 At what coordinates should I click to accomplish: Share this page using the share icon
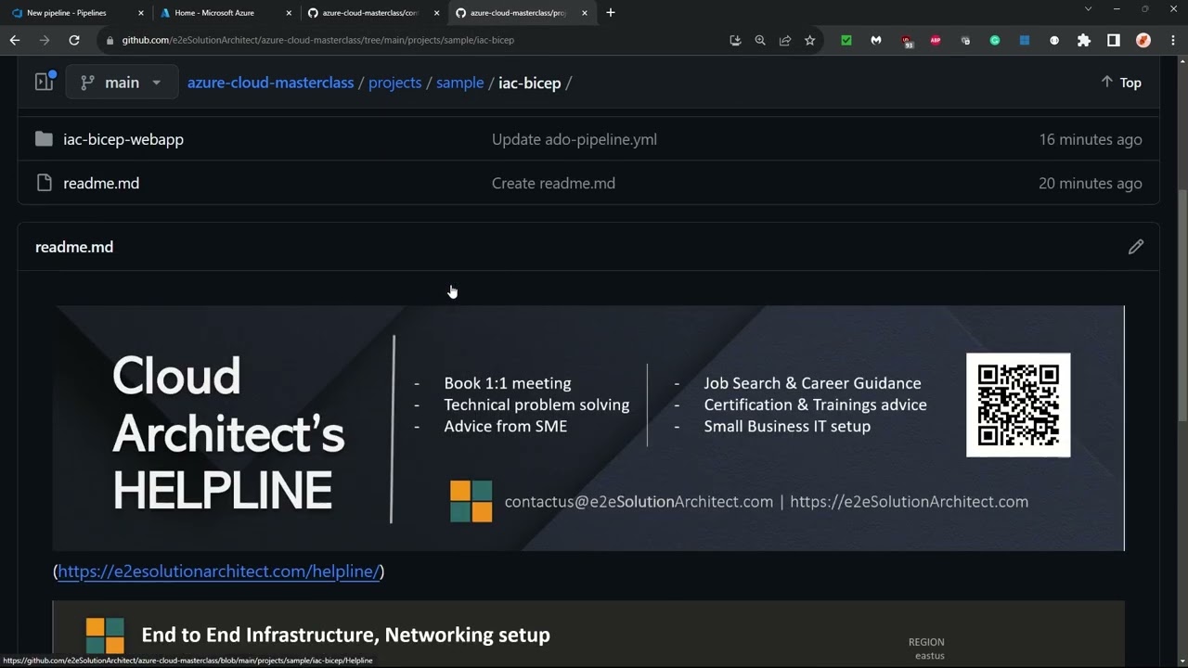tap(785, 41)
